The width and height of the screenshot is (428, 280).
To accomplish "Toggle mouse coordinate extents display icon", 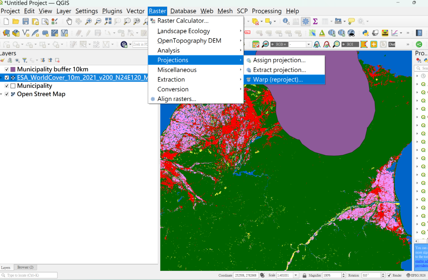I will click(262, 275).
